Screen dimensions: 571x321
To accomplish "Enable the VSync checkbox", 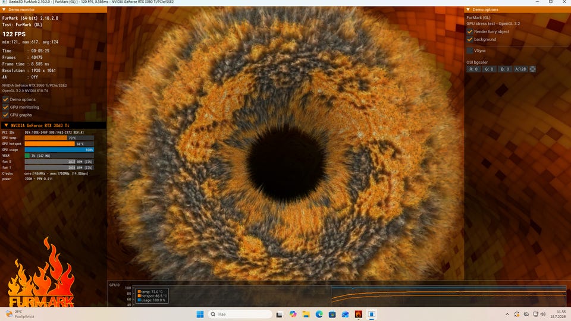I will click(x=470, y=51).
